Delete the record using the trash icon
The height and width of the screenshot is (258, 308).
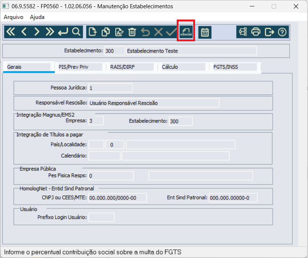pos(132,32)
